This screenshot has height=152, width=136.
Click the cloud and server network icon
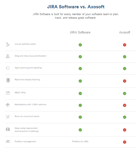(8, 117)
